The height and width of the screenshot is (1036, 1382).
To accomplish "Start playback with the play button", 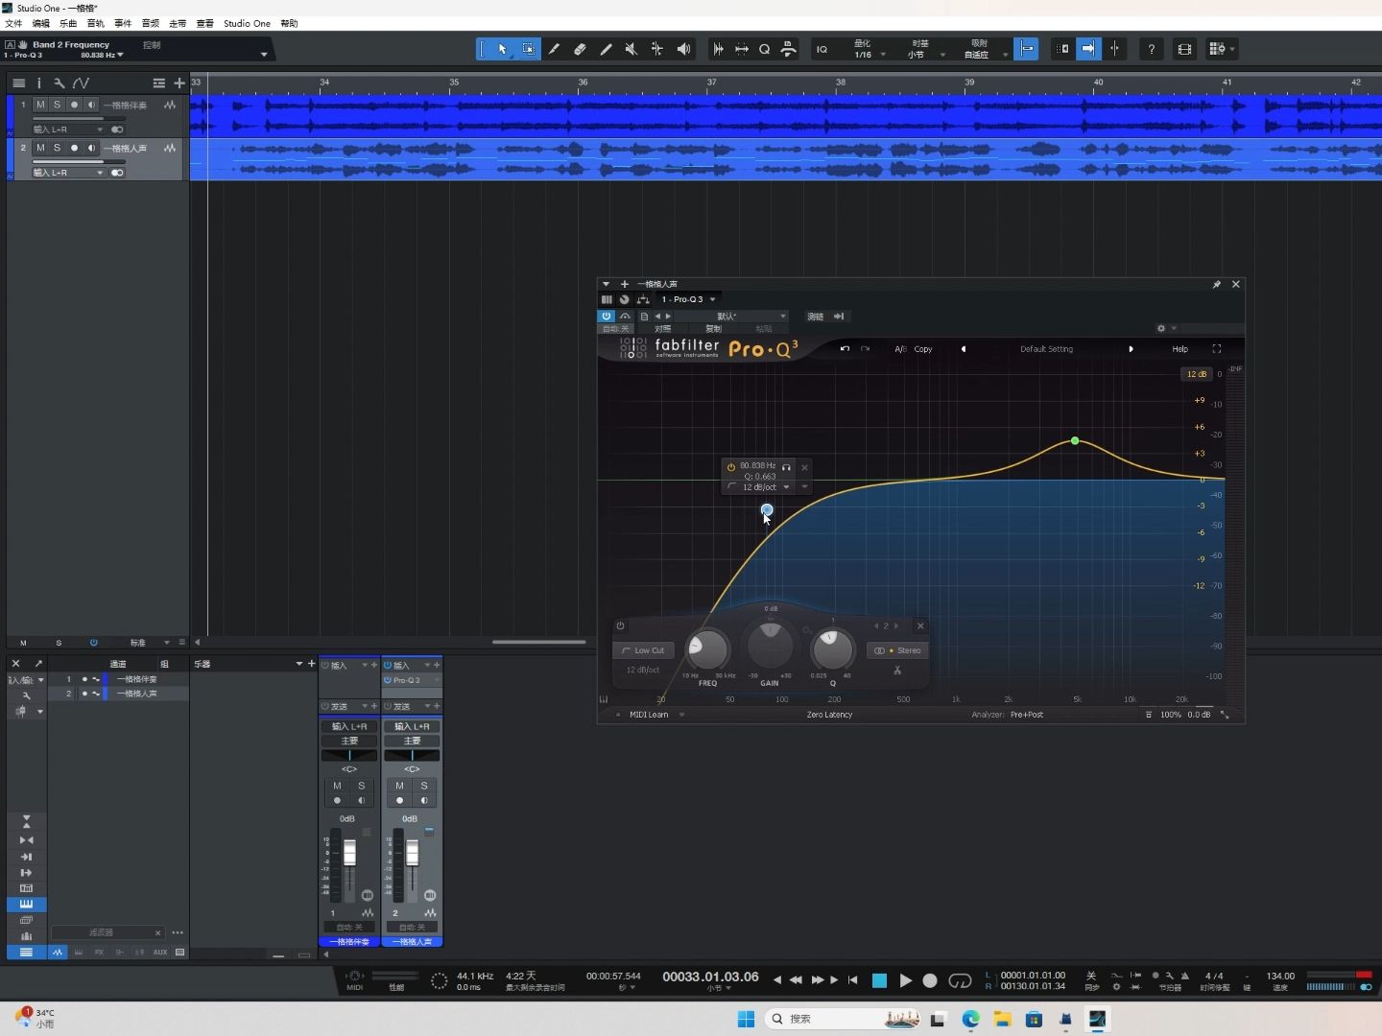I will point(905,980).
